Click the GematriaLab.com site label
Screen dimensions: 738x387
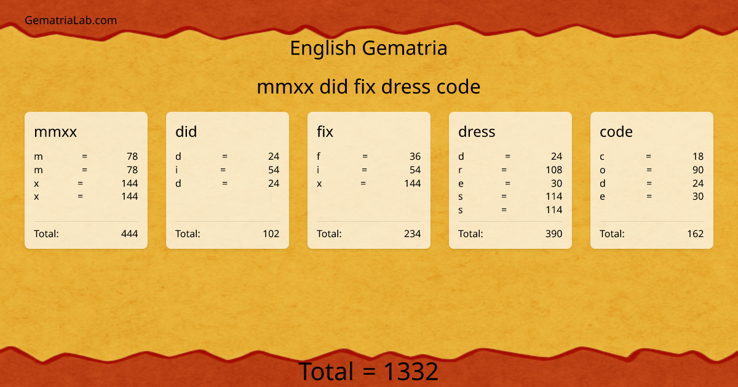pyautogui.click(x=71, y=20)
